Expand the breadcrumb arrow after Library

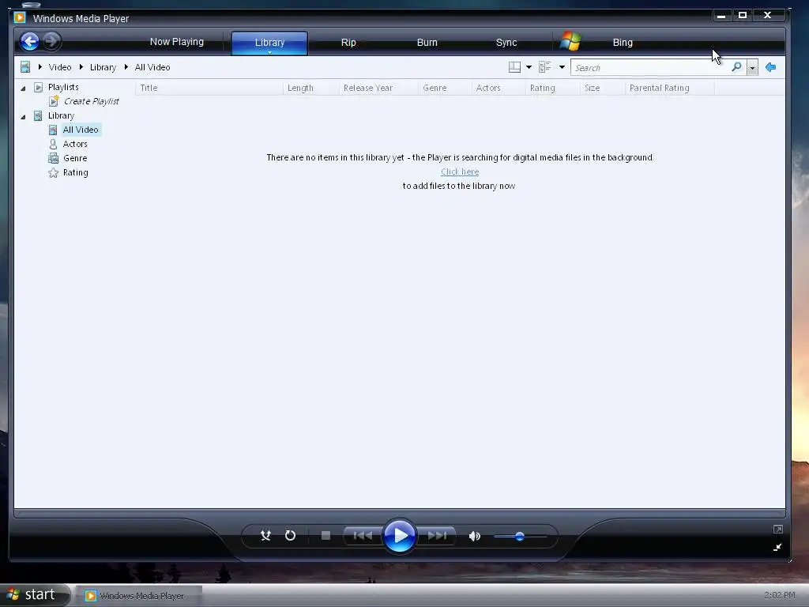[126, 67]
